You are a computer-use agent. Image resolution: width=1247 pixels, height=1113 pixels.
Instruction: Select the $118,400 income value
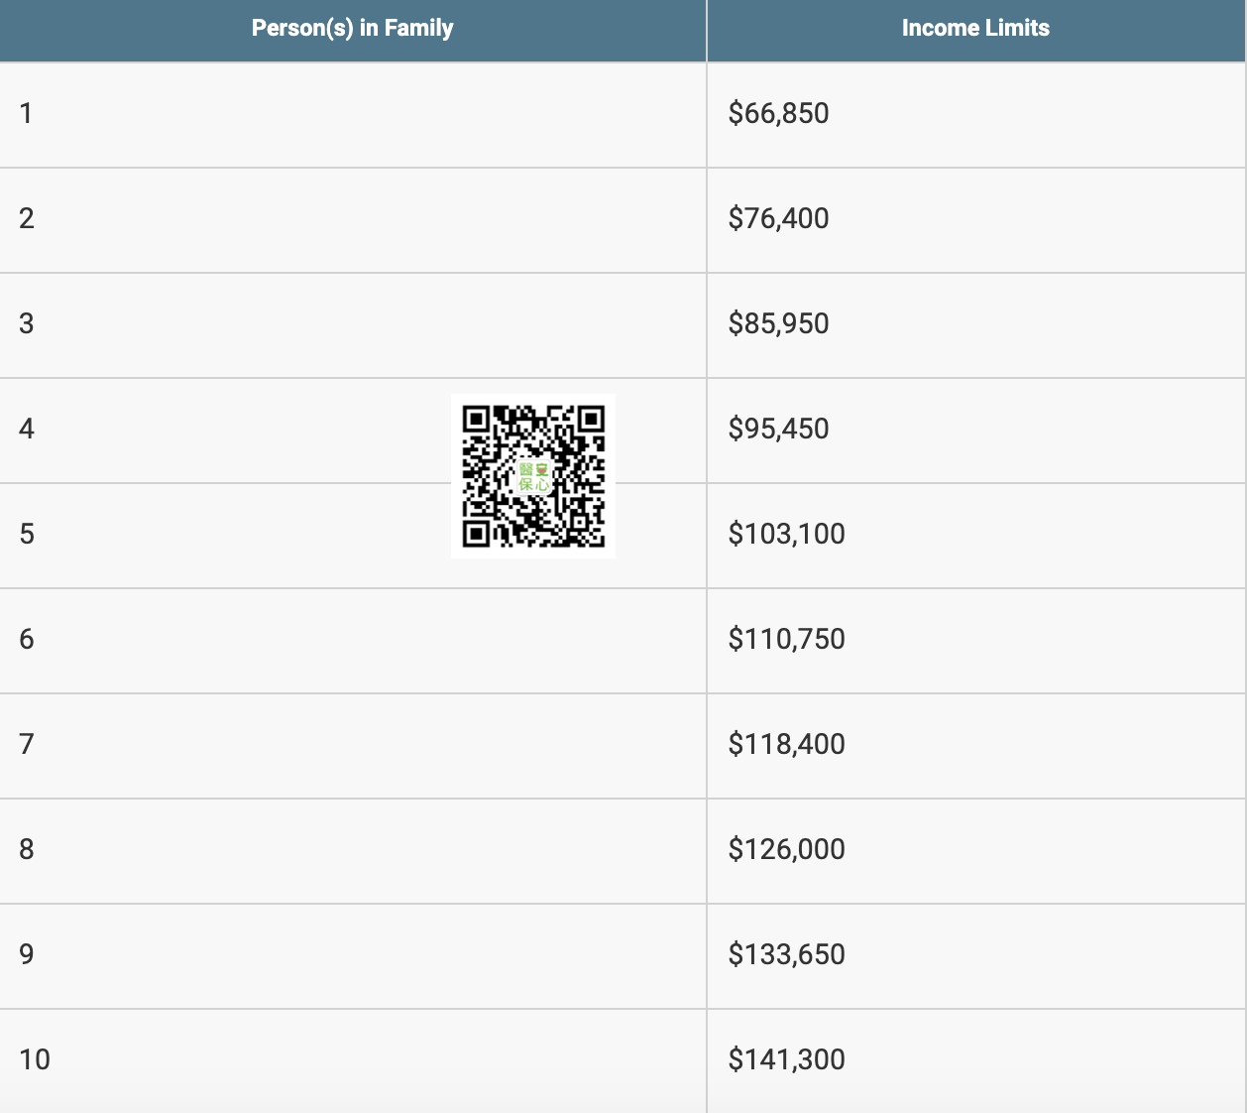[786, 745]
